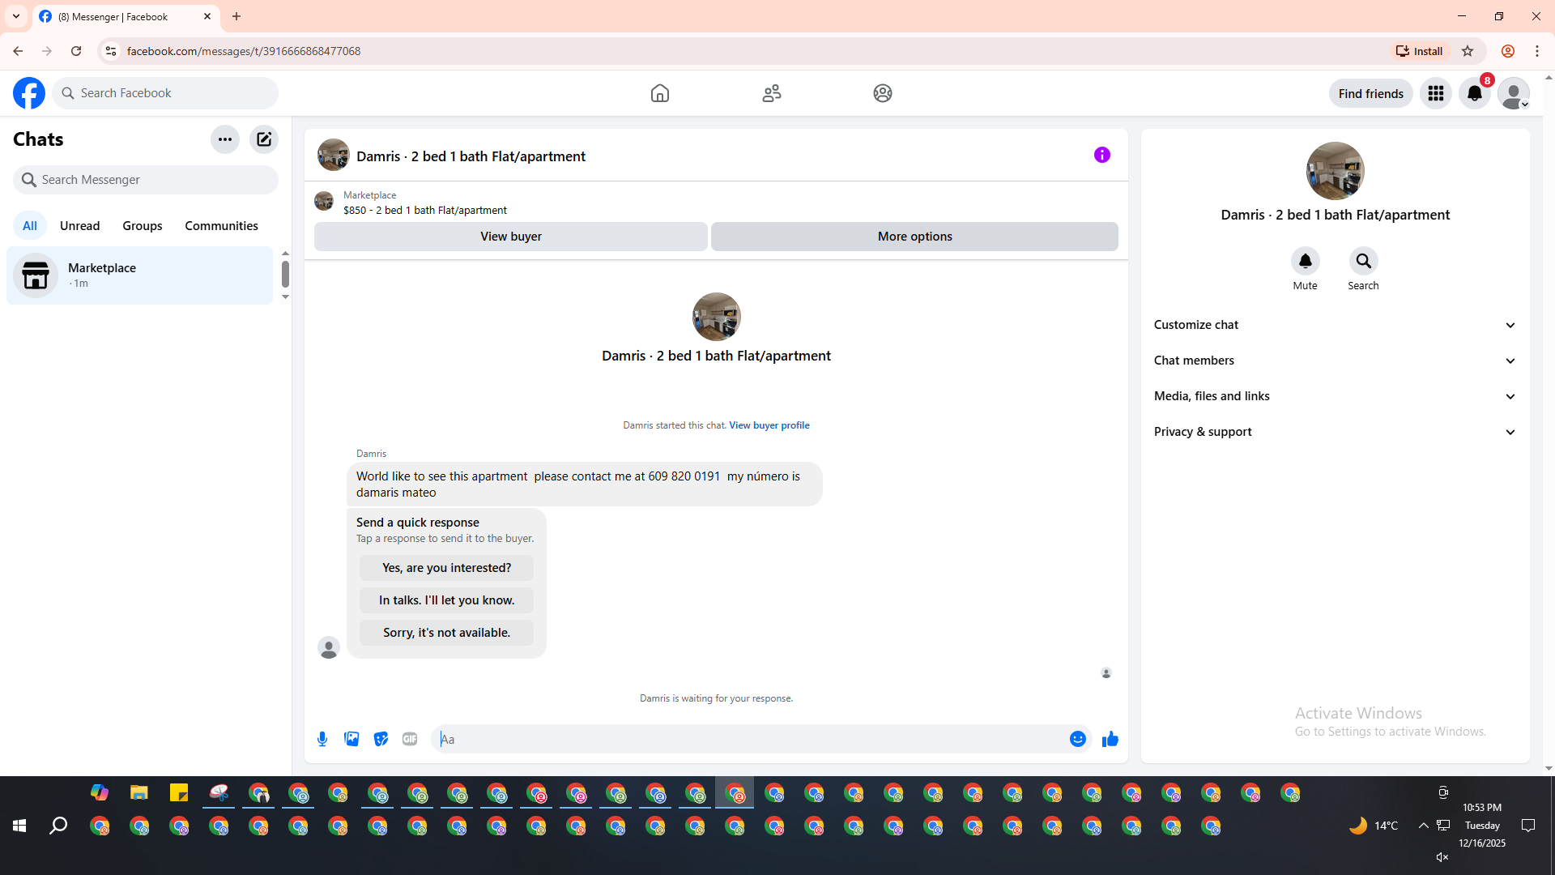This screenshot has height=875, width=1555.
Task: Start a new message with compose icon
Action: point(264,139)
